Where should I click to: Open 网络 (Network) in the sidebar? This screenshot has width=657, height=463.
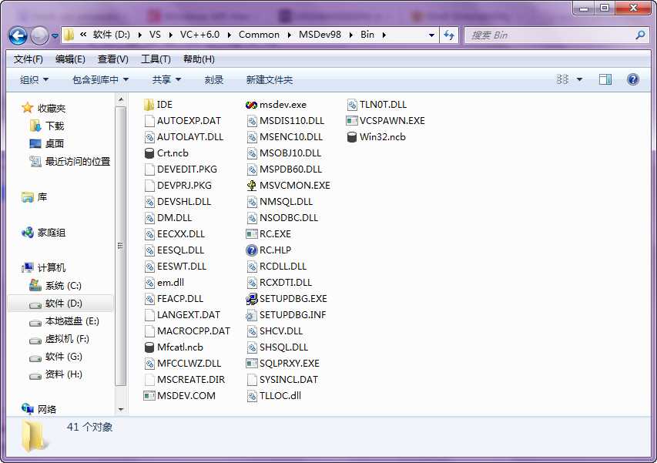click(x=39, y=409)
